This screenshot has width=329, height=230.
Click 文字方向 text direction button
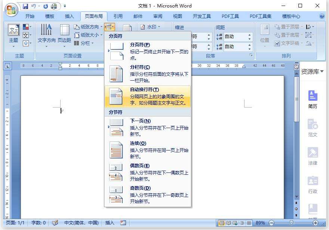point(46,35)
